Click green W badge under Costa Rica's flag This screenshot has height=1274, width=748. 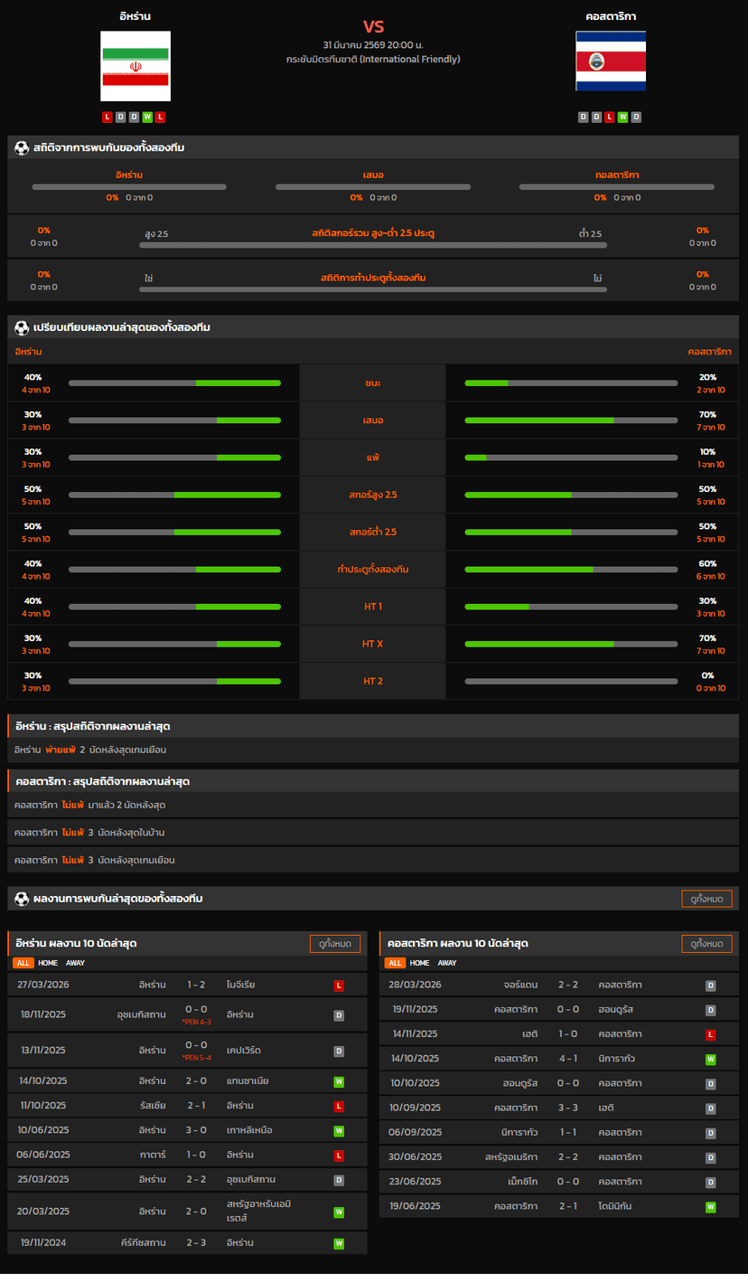point(623,117)
